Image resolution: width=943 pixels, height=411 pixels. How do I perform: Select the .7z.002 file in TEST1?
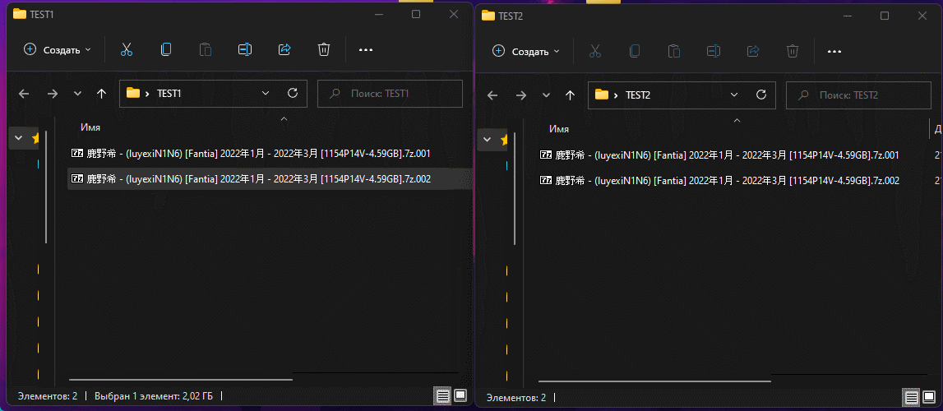(x=269, y=178)
